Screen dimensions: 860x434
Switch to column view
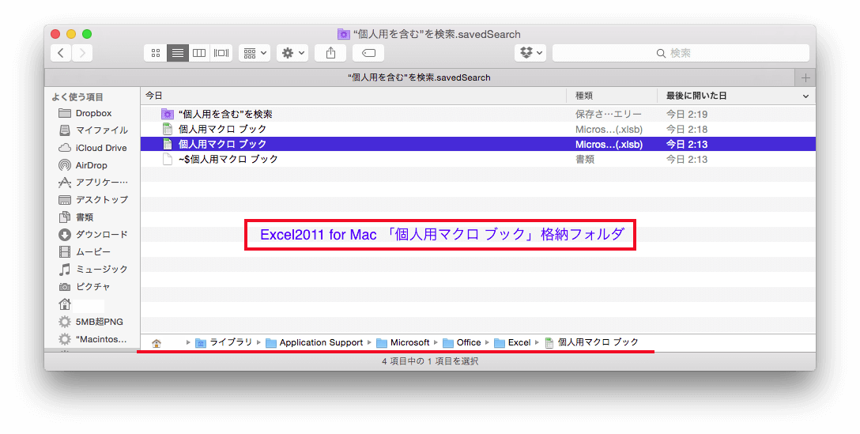click(199, 53)
